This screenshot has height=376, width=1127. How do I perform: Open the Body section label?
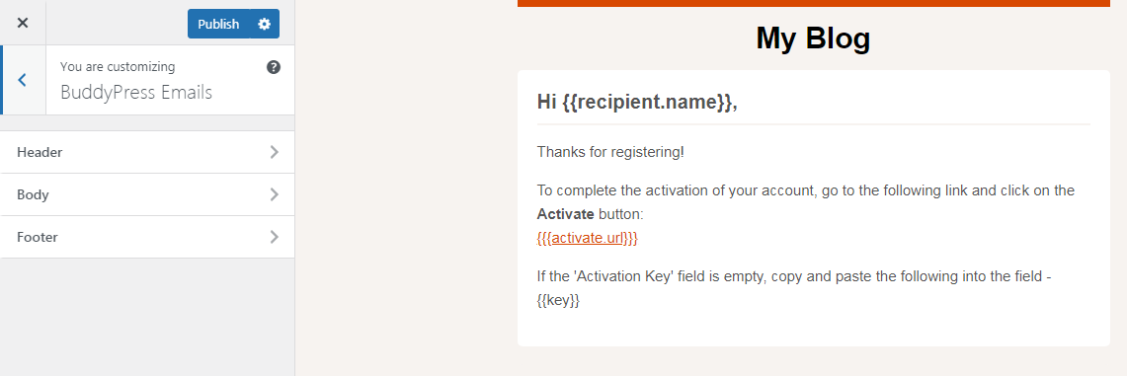[x=33, y=194]
